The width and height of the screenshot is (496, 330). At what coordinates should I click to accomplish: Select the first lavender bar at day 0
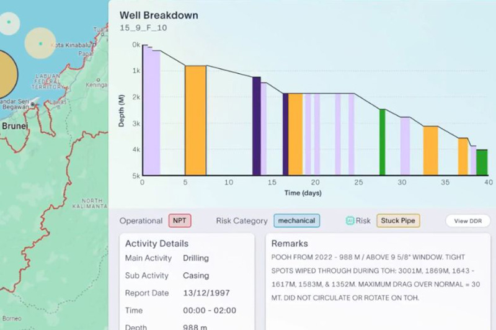click(x=151, y=112)
